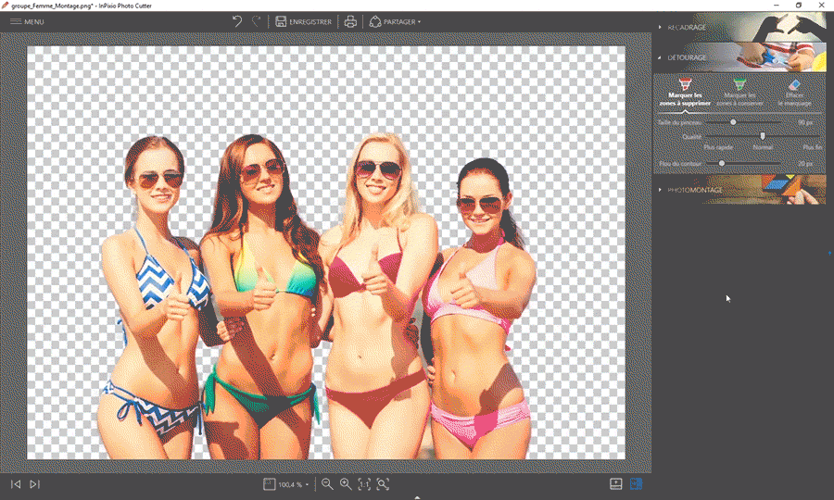The height and width of the screenshot is (500, 834).
Task: Click the print icon
Action: 350,21
